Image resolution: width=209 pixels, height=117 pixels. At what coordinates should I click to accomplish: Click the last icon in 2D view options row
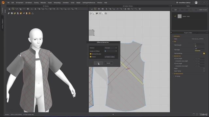click(106, 13)
